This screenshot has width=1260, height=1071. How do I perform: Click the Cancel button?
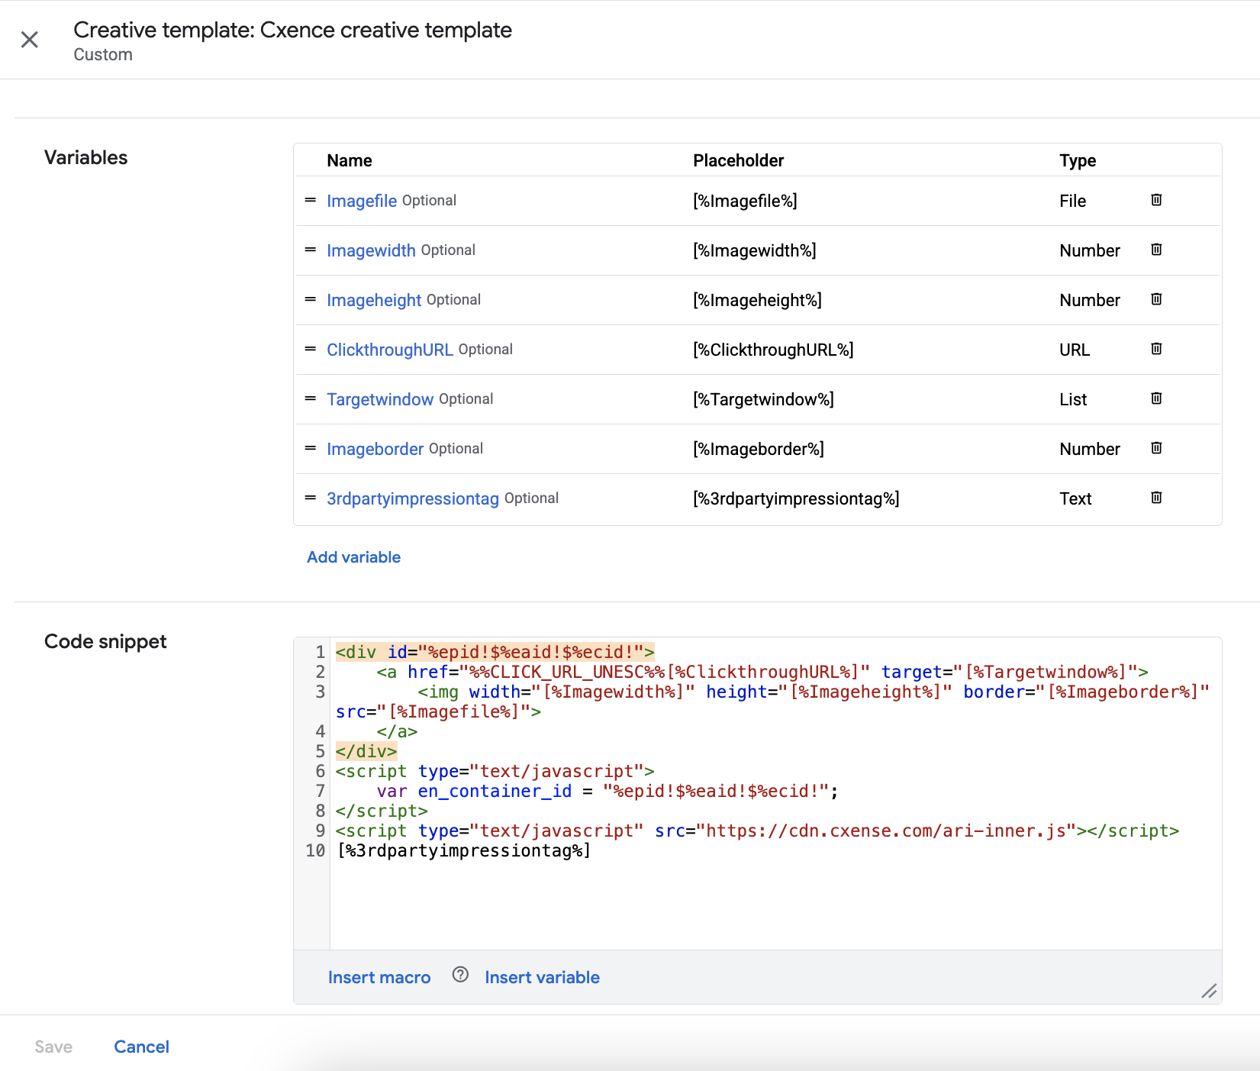pyautogui.click(x=141, y=1047)
